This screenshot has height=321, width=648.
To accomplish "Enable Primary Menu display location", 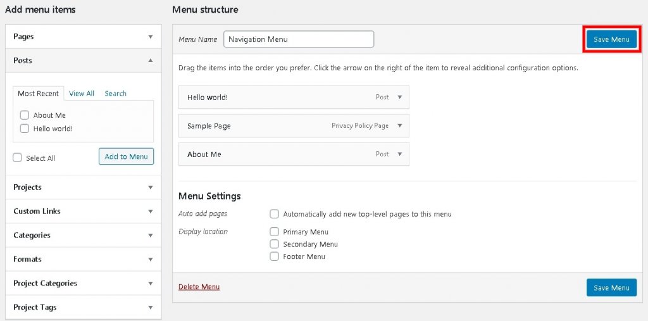I will coord(274,232).
